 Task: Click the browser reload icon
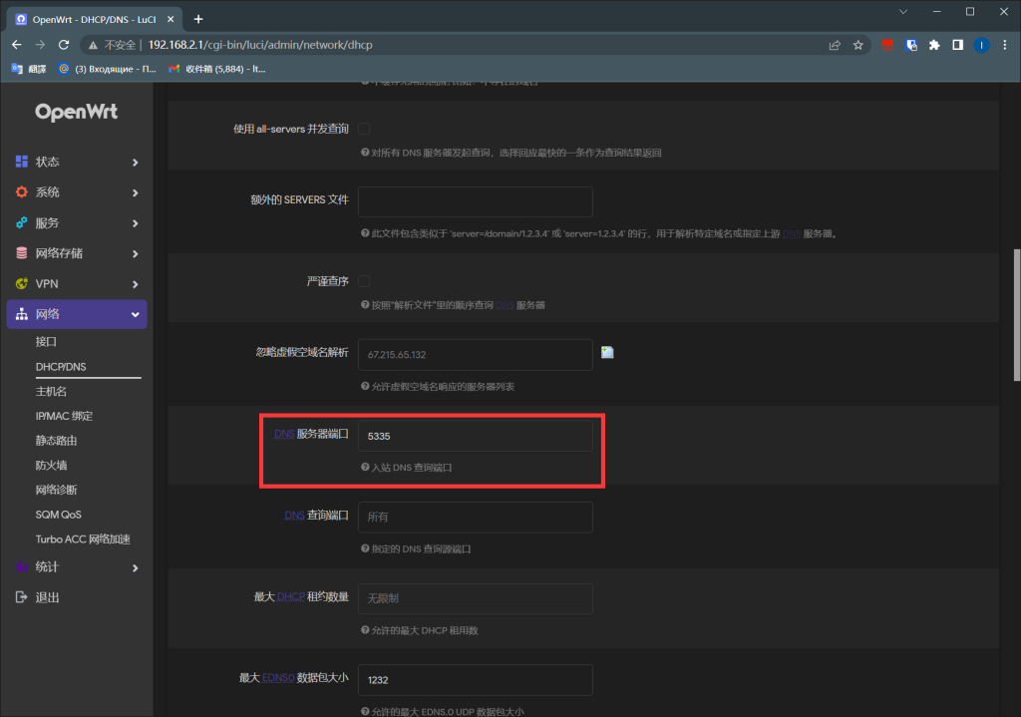click(63, 44)
